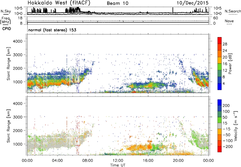241x167 pixels.
Task: Click the "16:00" time tick label
Action: [x=148, y=161]
